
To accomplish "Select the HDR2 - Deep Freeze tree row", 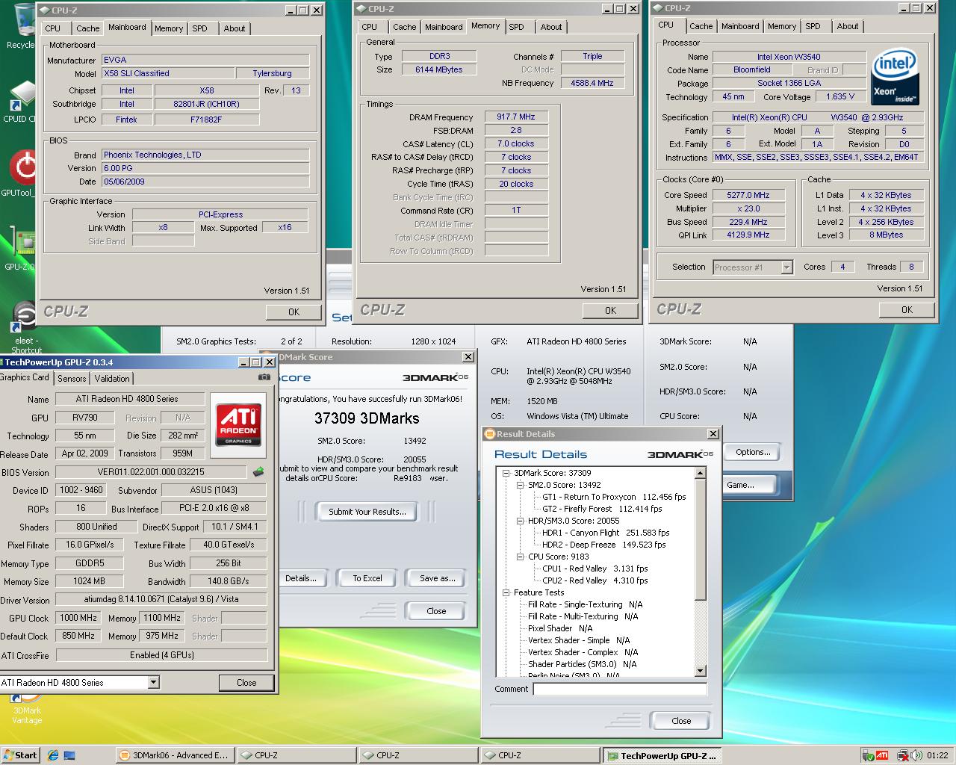I will tap(603, 545).
